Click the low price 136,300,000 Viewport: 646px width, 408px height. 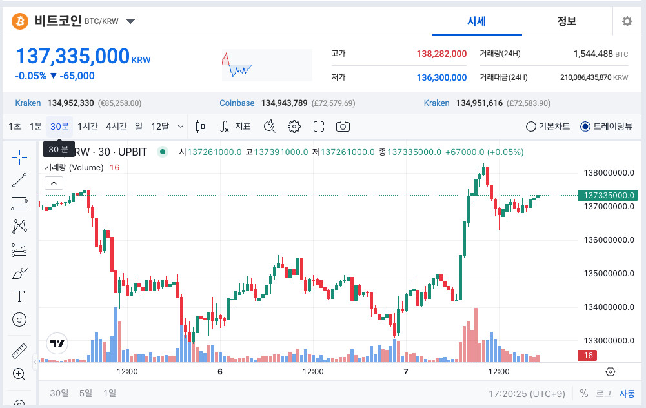click(441, 77)
